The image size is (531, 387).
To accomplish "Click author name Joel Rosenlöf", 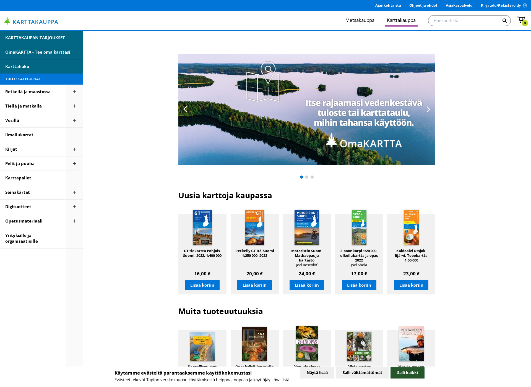I will pos(307,265).
